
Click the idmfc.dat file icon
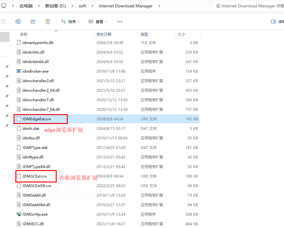click(19, 129)
